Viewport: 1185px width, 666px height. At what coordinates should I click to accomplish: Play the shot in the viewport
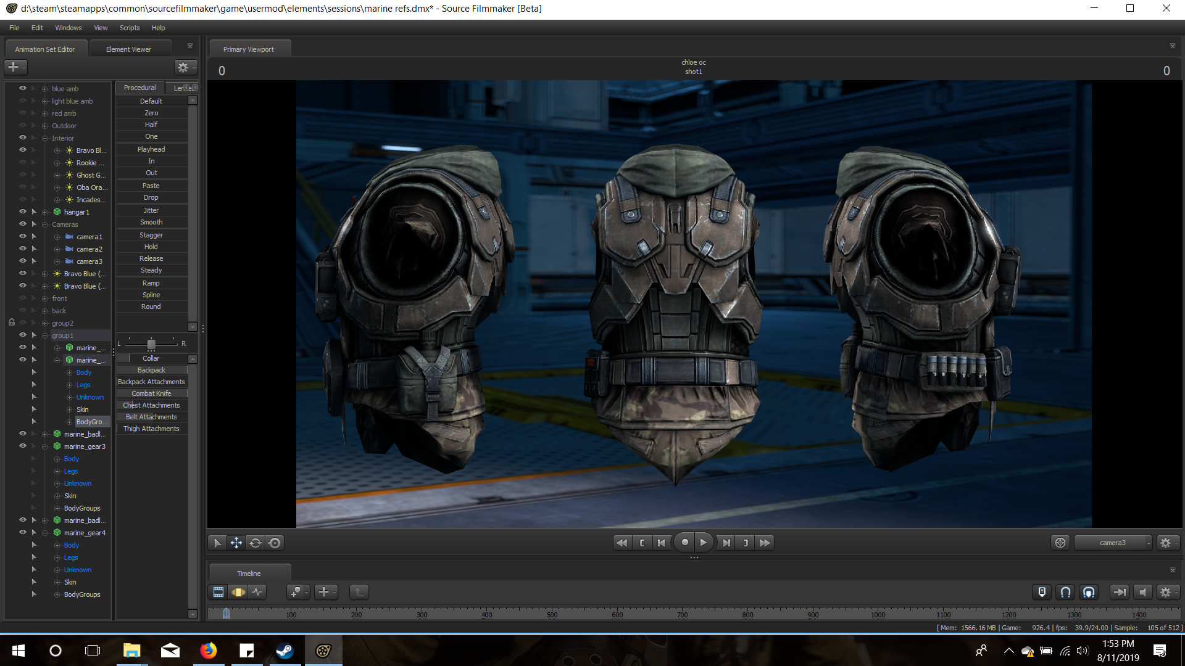[703, 543]
